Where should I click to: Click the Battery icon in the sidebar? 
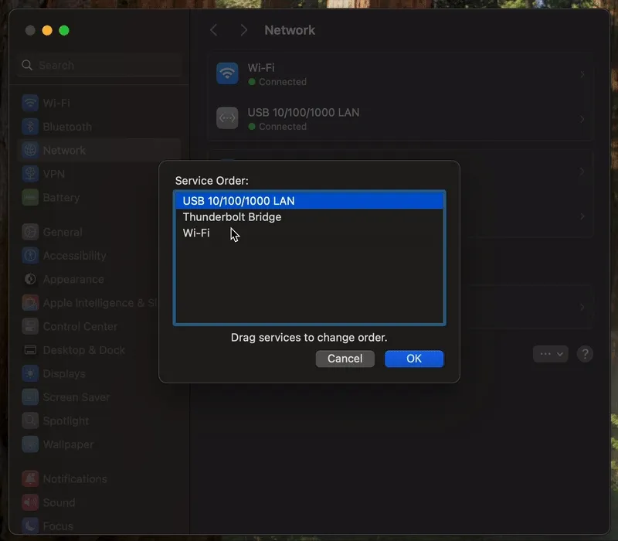click(29, 197)
